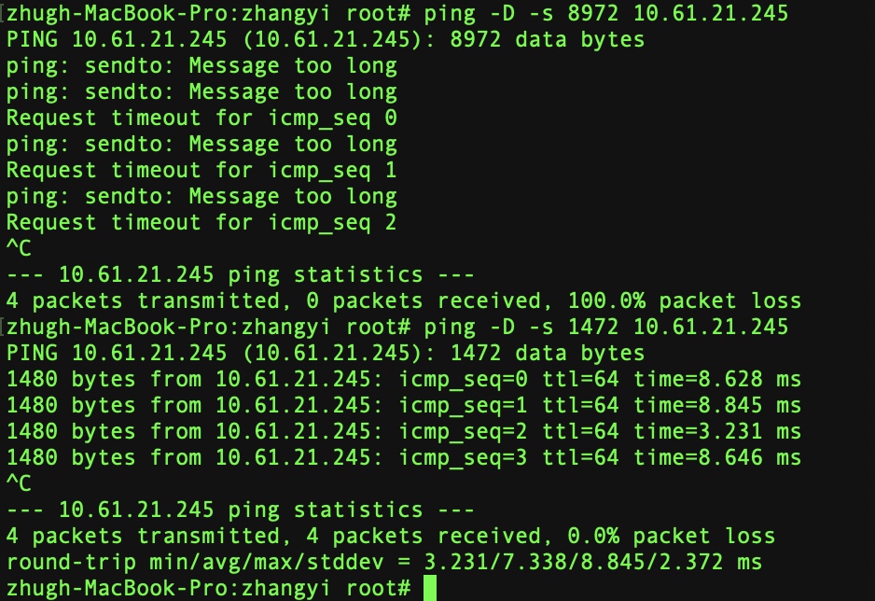
Task: Click "Request timeout for icmp_seq 0" line
Action: coord(201,119)
